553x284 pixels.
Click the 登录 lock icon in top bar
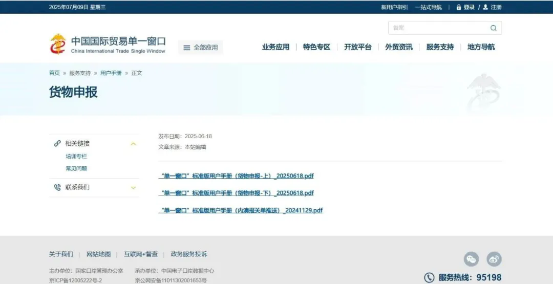(459, 7)
